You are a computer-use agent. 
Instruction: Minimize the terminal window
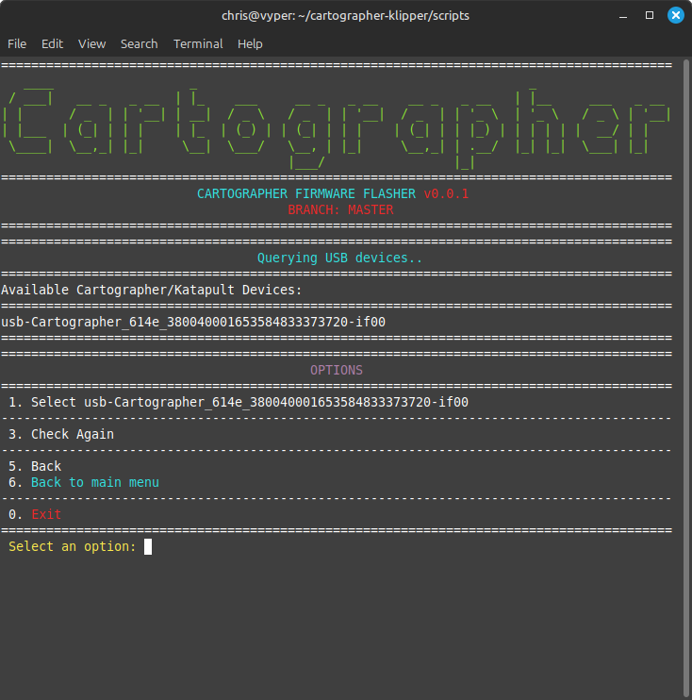click(x=623, y=16)
